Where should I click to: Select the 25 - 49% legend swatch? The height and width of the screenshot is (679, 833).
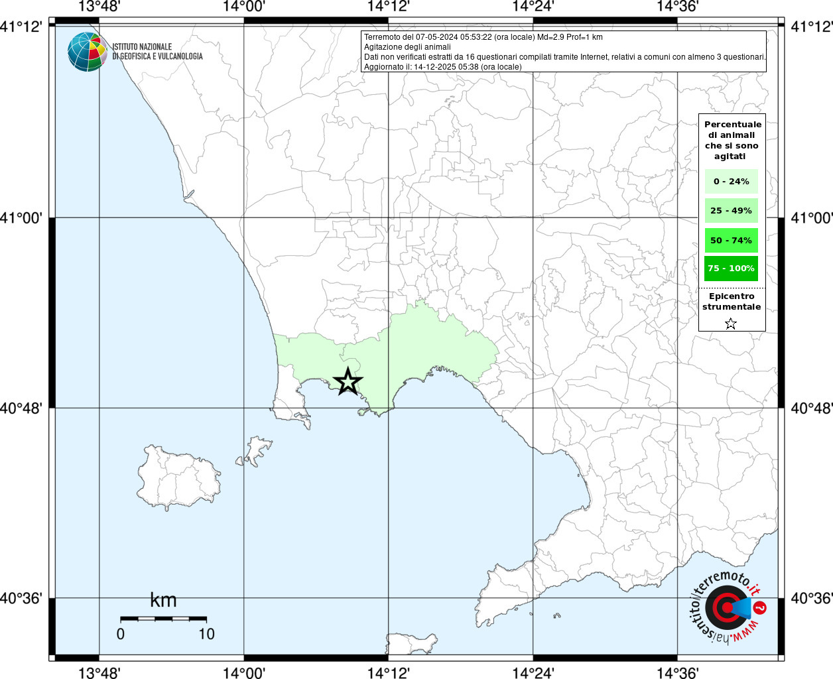[732, 210]
